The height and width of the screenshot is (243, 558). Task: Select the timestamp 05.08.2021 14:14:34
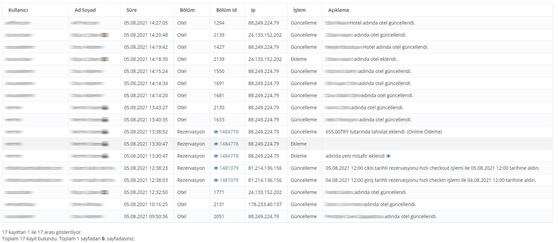click(x=146, y=83)
